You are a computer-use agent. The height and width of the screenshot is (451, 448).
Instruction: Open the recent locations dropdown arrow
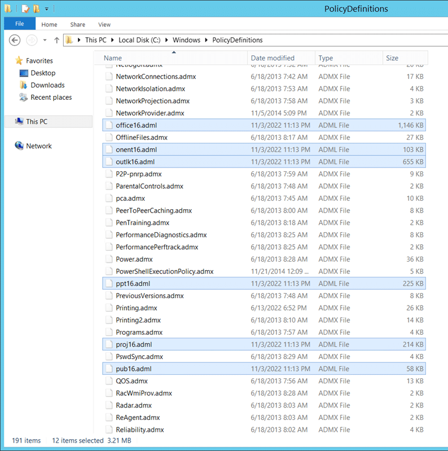click(45, 40)
